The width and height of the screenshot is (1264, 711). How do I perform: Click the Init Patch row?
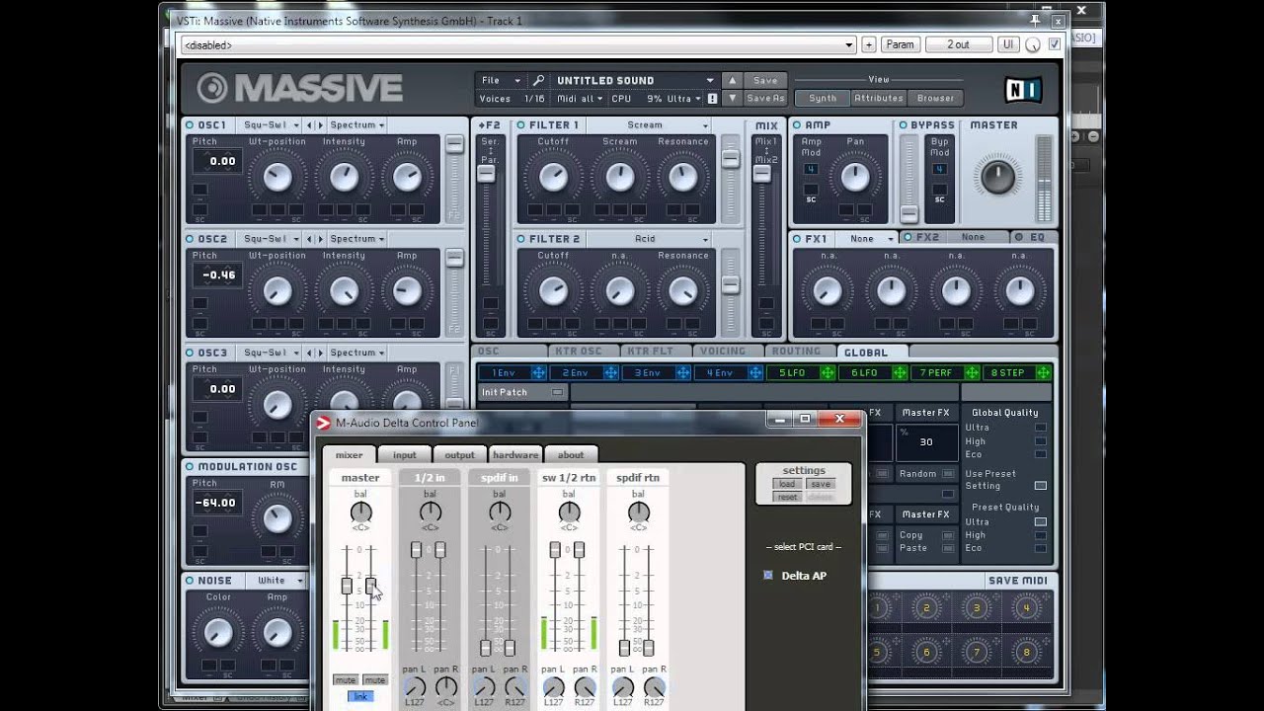[522, 392]
